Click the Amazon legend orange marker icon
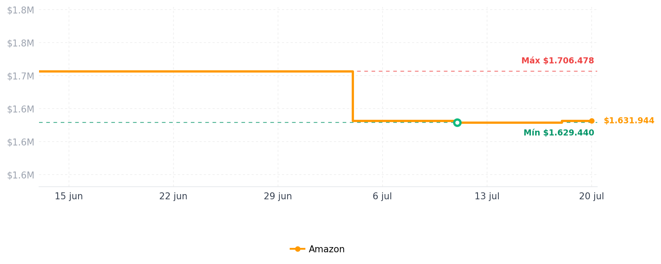This screenshot has height=264, width=661. point(298,249)
